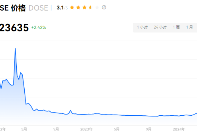Click the 2023年 axis label

87,129
